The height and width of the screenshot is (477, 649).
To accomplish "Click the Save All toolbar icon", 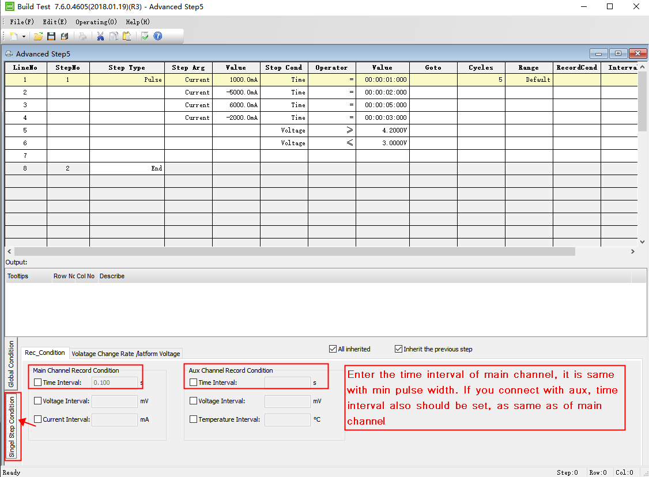I will tap(65, 36).
